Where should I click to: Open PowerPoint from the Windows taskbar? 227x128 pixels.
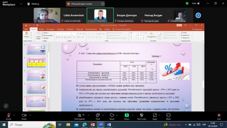point(93,125)
